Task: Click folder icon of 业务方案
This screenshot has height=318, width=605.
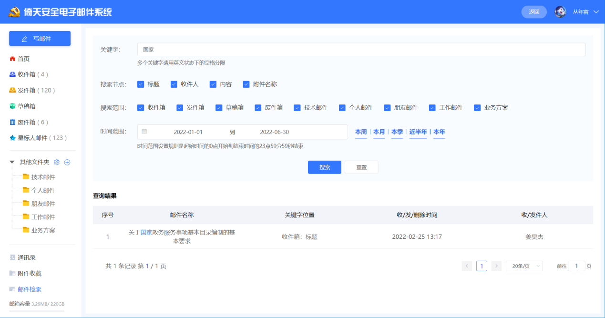Action: click(26, 230)
